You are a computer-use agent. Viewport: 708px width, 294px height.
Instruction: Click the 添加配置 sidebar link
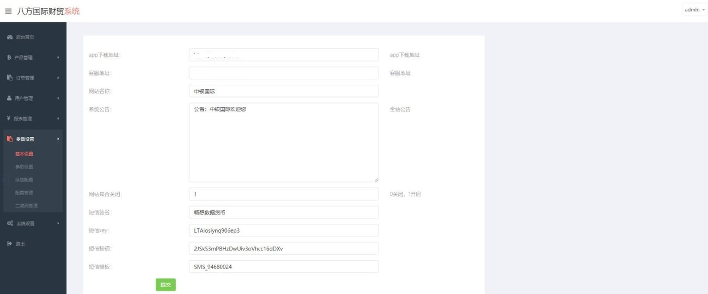(25, 179)
